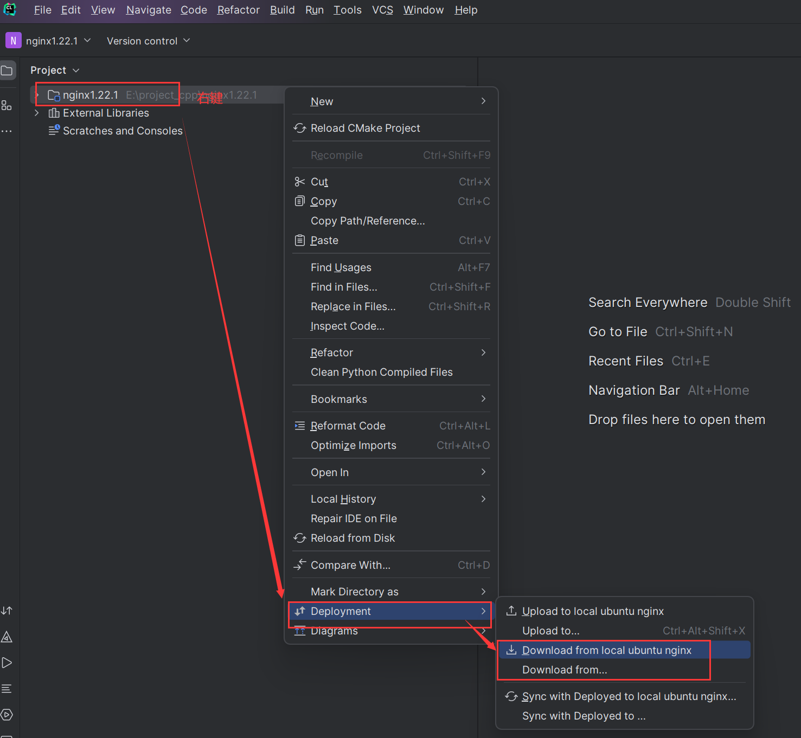Image resolution: width=801 pixels, height=738 pixels.
Task: Click the Scratches and Consoles icon
Action: 54,130
